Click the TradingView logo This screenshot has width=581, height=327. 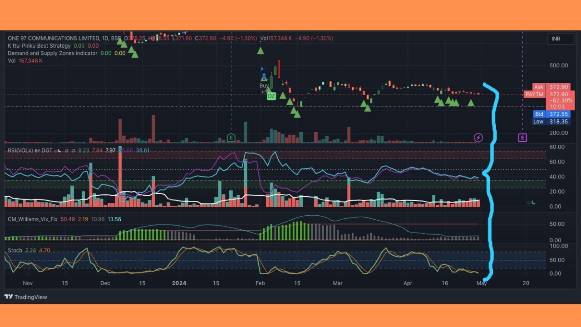(26, 297)
